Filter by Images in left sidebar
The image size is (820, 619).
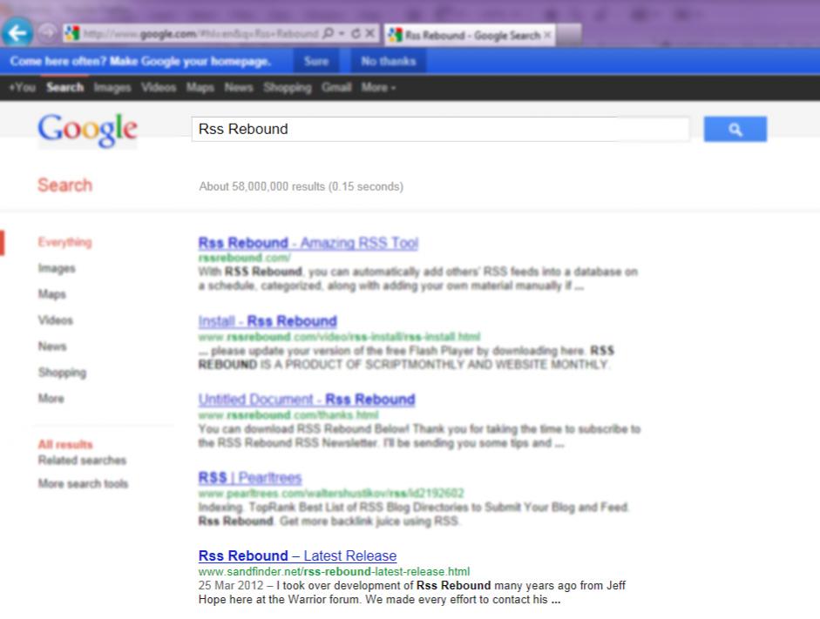pos(57,268)
